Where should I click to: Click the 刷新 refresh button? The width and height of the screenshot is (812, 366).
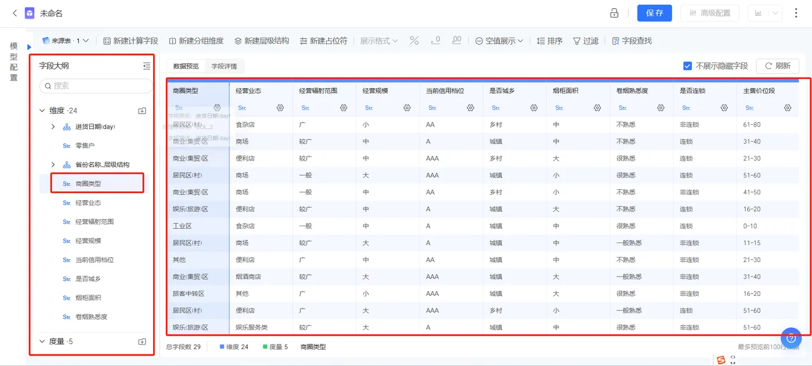pos(777,66)
